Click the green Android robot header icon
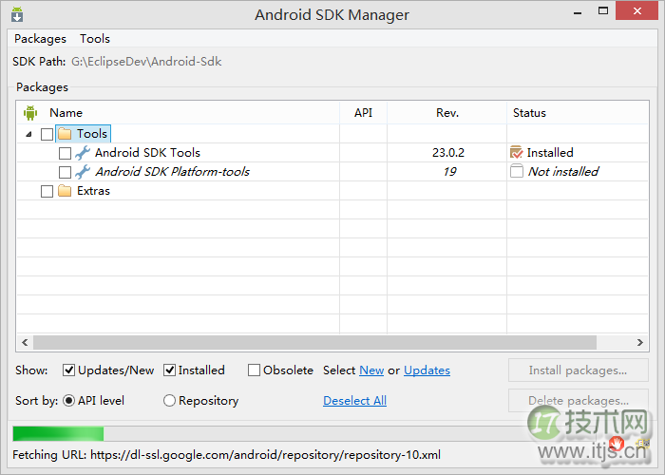The image size is (665, 475). (x=30, y=113)
